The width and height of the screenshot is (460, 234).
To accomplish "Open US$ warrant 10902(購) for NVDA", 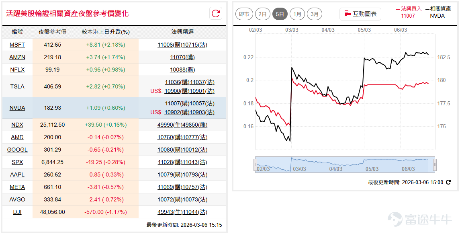I will pos(177,112).
